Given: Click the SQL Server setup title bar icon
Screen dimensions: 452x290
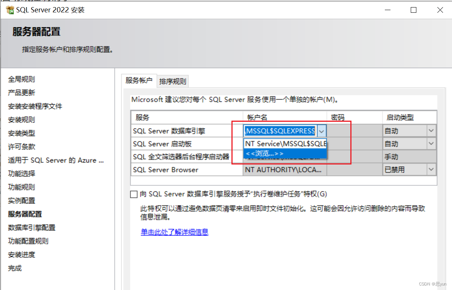Looking at the screenshot, I should click(10, 10).
